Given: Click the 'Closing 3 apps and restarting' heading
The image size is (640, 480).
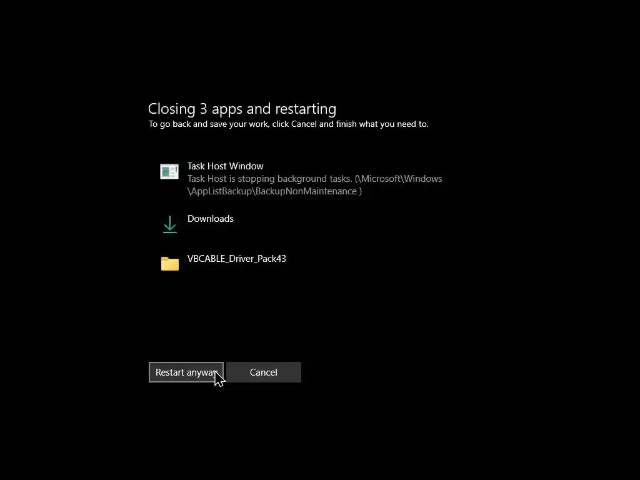Looking at the screenshot, I should pyautogui.click(x=242, y=109).
